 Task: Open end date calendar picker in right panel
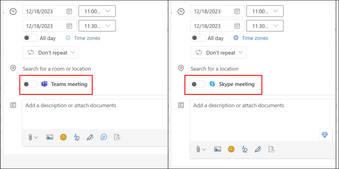237,26
